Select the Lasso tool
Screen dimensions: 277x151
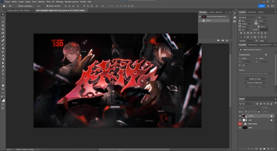click(3, 22)
